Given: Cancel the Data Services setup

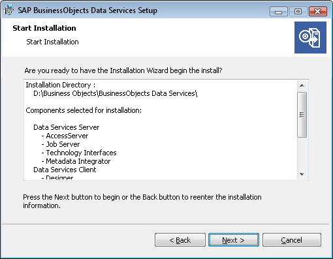Looking at the screenshot, I should point(292,240).
